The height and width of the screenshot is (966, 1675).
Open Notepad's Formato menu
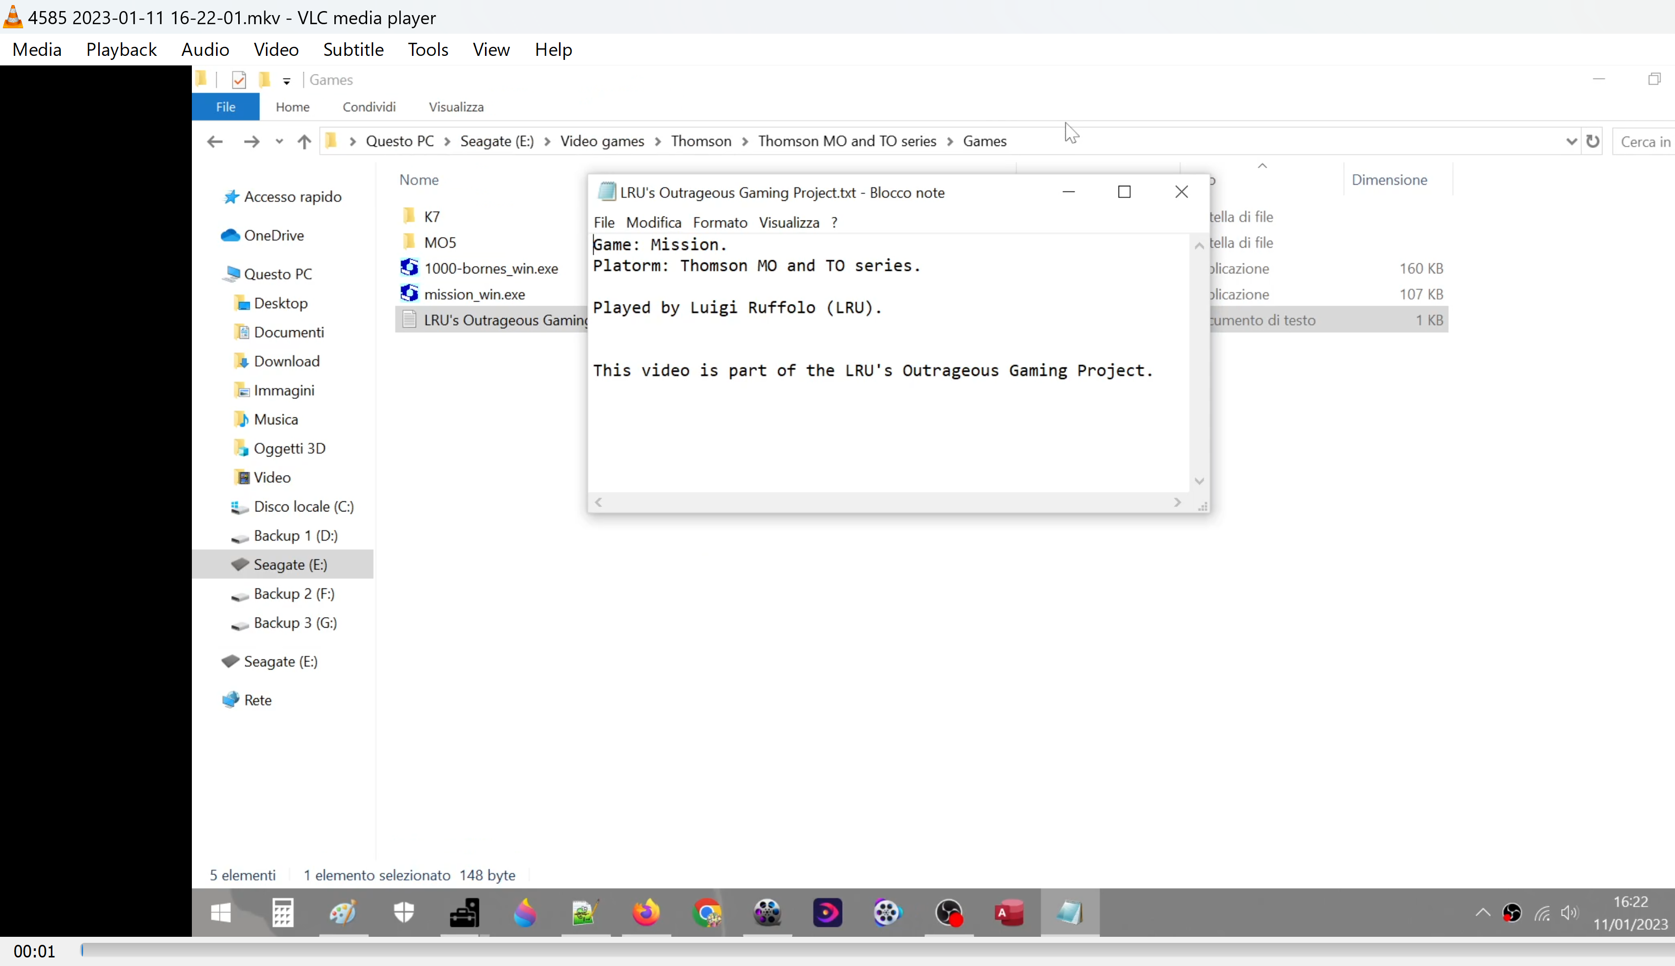tap(719, 222)
